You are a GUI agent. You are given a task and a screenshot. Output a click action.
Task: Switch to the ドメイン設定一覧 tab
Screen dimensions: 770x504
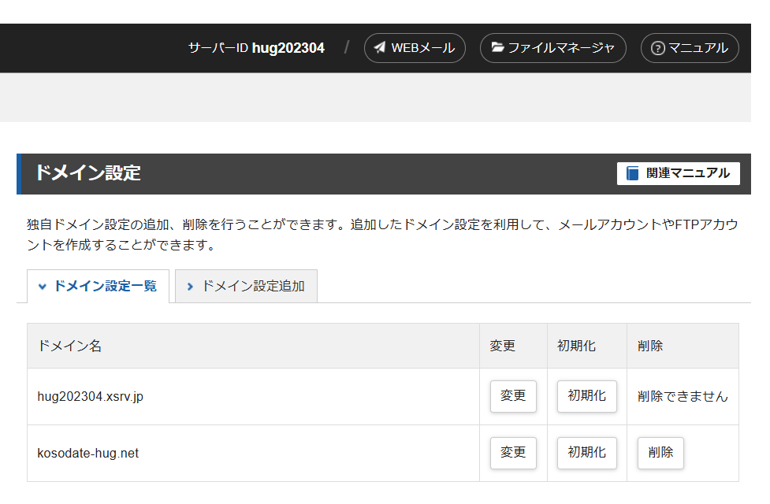click(98, 286)
